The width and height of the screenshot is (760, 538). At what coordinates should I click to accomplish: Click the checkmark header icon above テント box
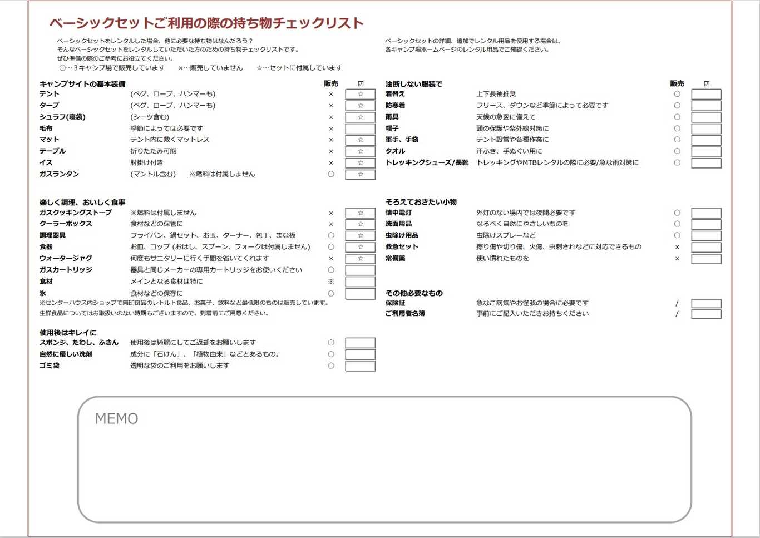(361, 84)
